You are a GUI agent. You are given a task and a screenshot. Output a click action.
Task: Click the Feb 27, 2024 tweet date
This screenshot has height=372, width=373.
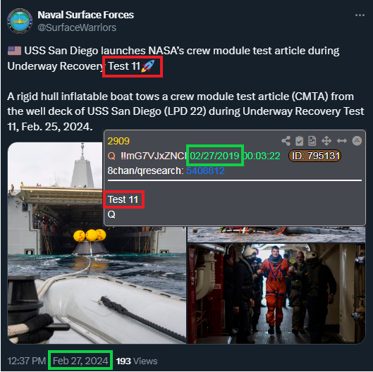[80, 361]
